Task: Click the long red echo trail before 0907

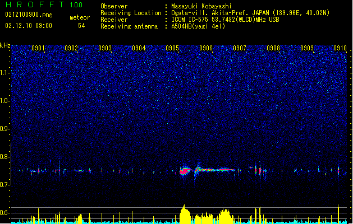Action: click(x=217, y=170)
